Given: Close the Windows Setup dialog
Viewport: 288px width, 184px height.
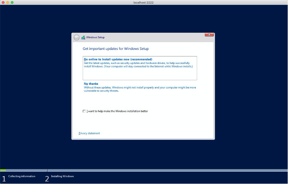Looking at the screenshot, I should (209, 35).
